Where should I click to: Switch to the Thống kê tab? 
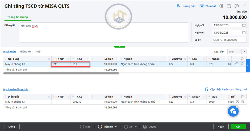(x=25, y=51)
